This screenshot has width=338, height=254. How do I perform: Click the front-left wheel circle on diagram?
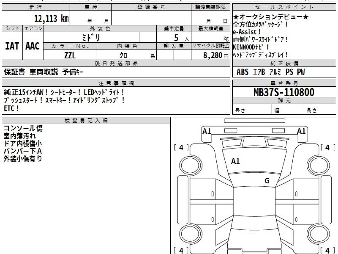coord(189,165)
